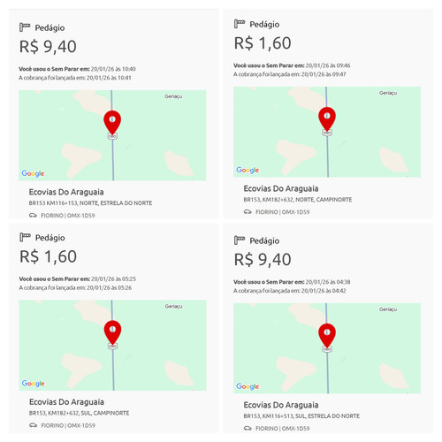The image size is (442, 442).
Task: Select the Geriaçu label on the 10:40 map
Action: click(173, 96)
